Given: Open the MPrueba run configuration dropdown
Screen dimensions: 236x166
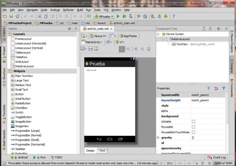Looking at the screenshot, I should coord(104,16).
